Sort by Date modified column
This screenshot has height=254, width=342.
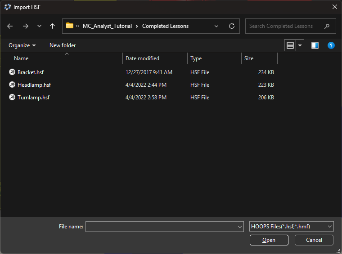click(142, 58)
